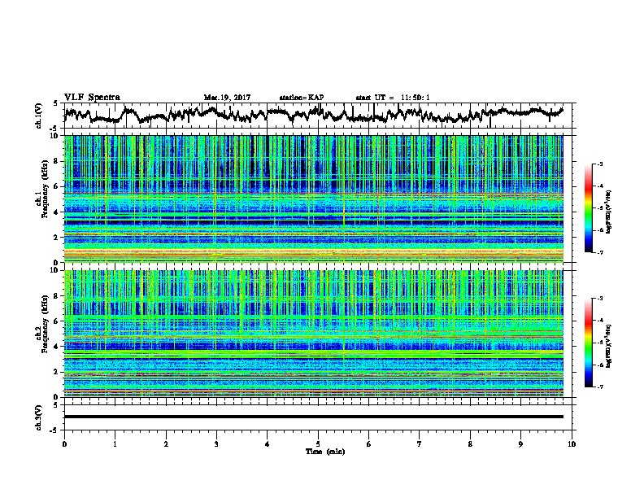Click the "-3" label on lower color bar

600,299
